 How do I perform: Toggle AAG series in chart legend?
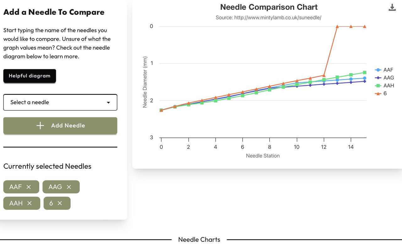(x=388, y=78)
